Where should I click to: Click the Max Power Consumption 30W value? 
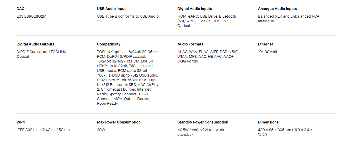click(x=101, y=130)
